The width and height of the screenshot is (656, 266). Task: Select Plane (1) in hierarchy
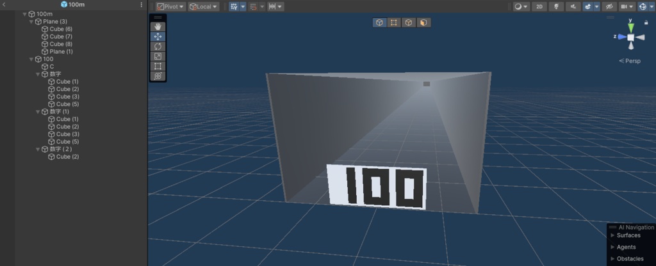pos(61,52)
